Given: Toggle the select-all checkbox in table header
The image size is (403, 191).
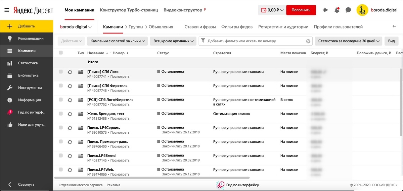Looking at the screenshot, I should (x=61, y=53).
